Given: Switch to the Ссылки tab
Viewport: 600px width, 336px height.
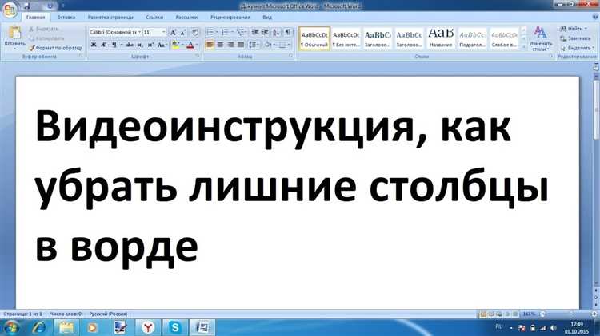Looking at the screenshot, I should (154, 18).
